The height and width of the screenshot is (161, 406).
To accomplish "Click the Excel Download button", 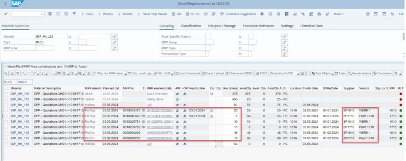I will click(187, 74).
